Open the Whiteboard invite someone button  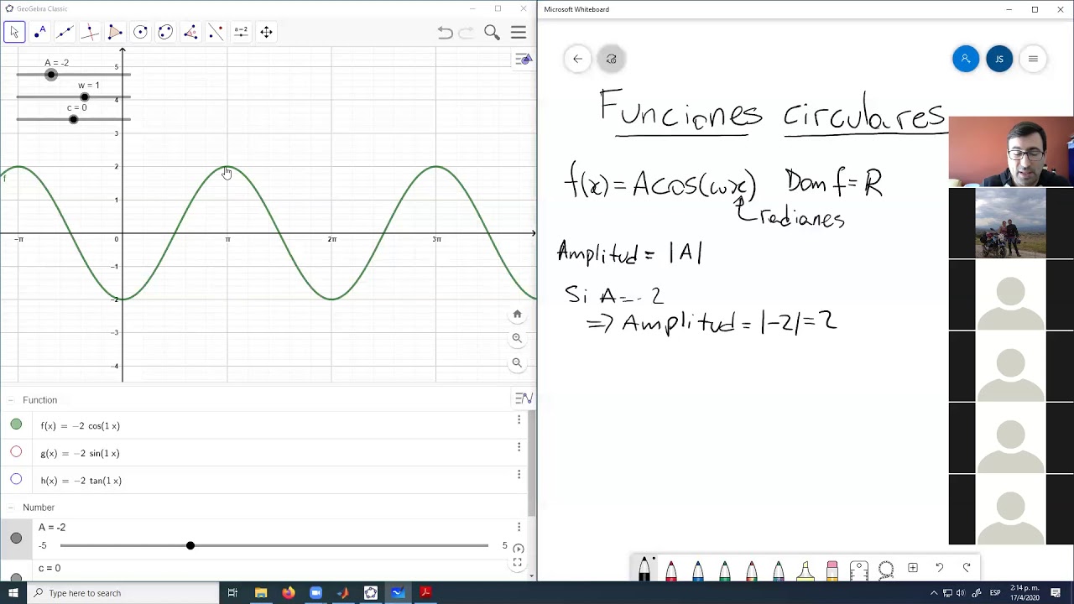pyautogui.click(x=966, y=59)
